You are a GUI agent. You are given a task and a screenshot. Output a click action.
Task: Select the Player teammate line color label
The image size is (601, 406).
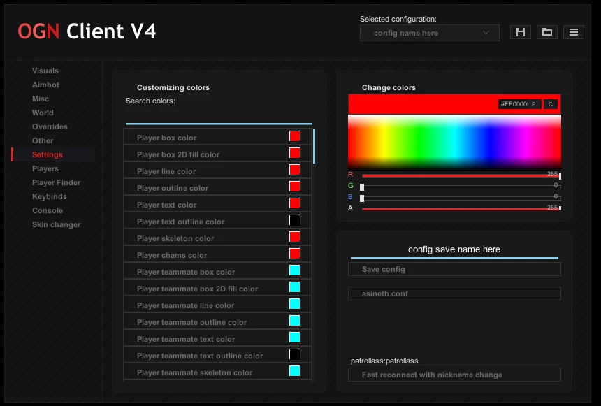[x=185, y=305]
